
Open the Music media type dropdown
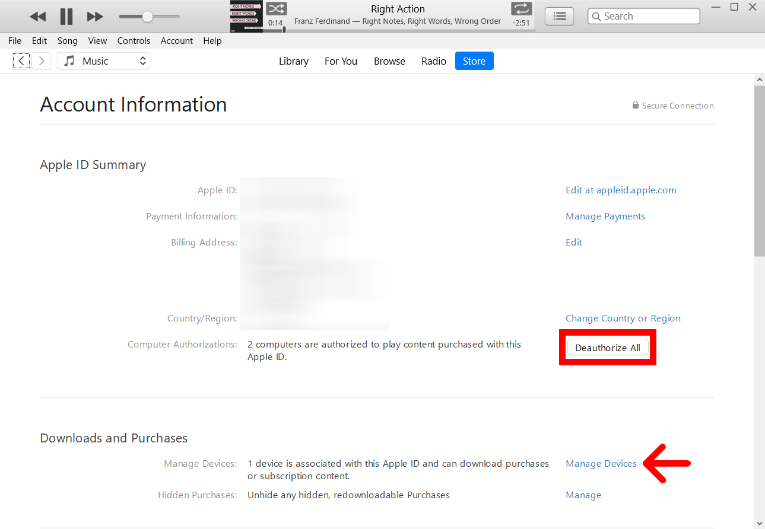(x=103, y=61)
